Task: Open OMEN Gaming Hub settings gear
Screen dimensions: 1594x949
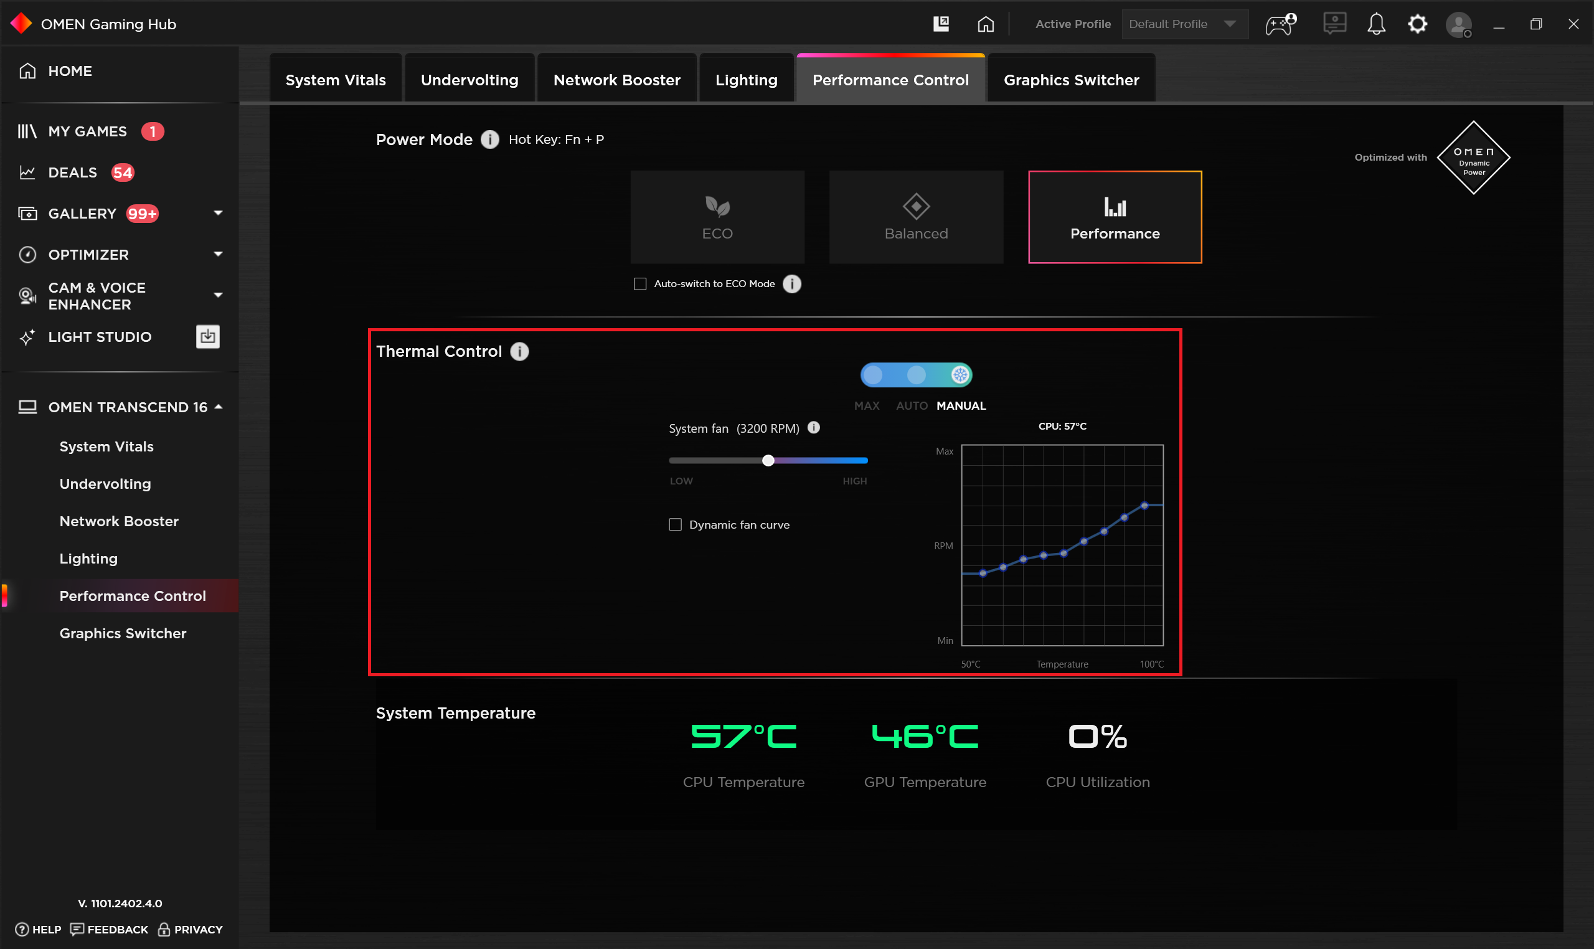Action: (x=1418, y=24)
